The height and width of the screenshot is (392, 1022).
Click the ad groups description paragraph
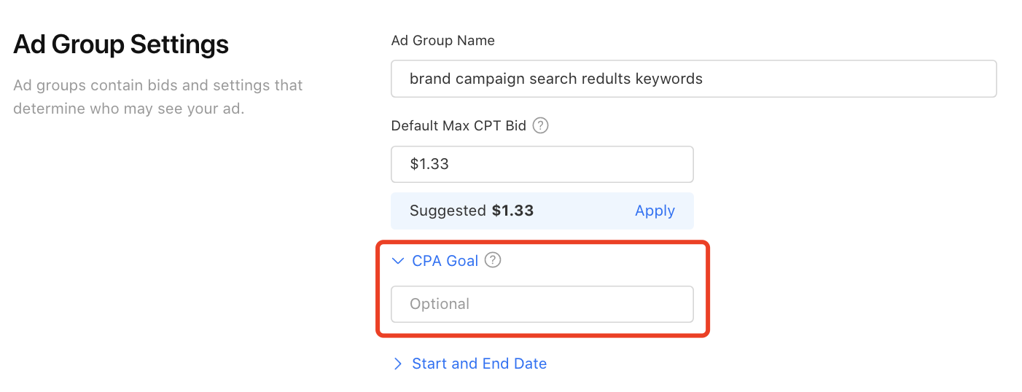pos(158,97)
